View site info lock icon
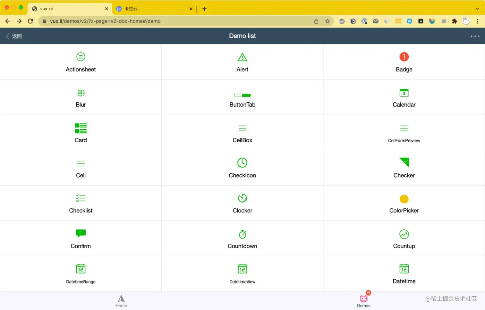Viewport: 485px width, 310px height. tap(44, 21)
